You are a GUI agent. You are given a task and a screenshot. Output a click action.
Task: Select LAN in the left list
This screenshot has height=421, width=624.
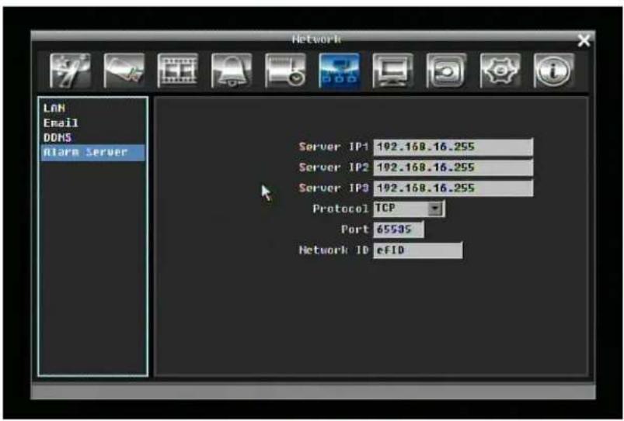[x=54, y=108]
